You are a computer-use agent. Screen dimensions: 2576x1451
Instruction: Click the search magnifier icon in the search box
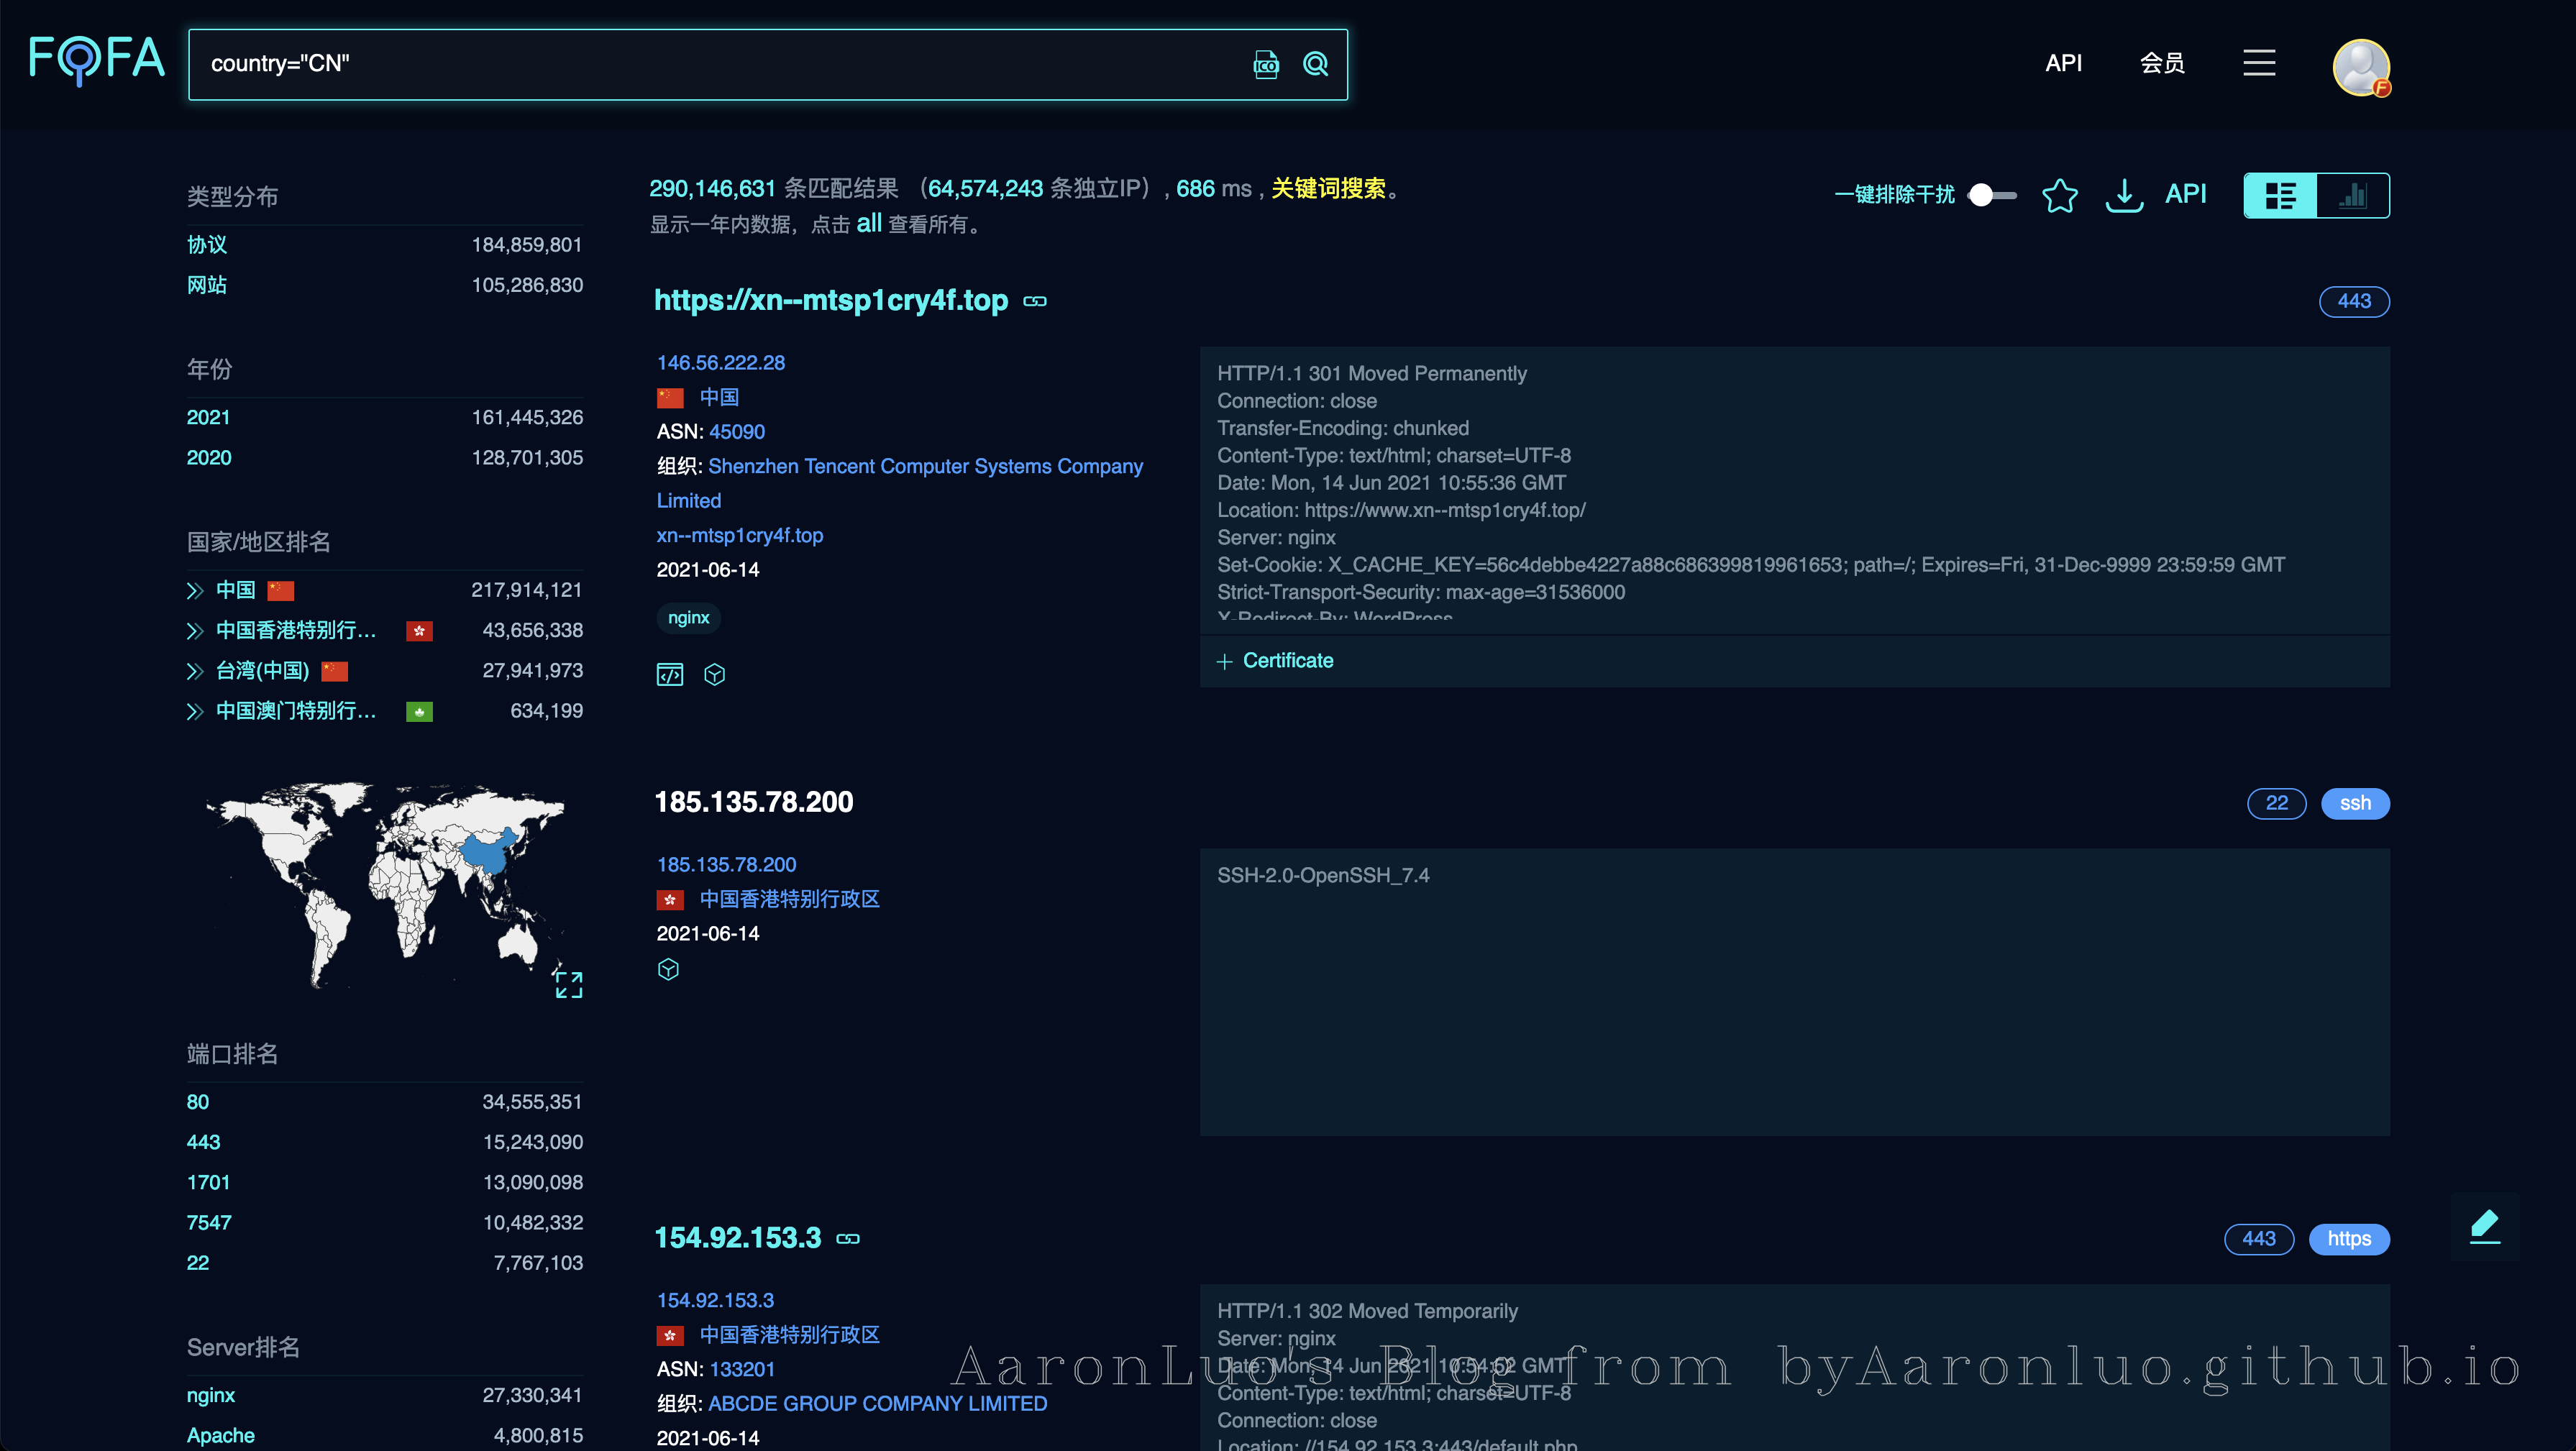[x=1315, y=65]
